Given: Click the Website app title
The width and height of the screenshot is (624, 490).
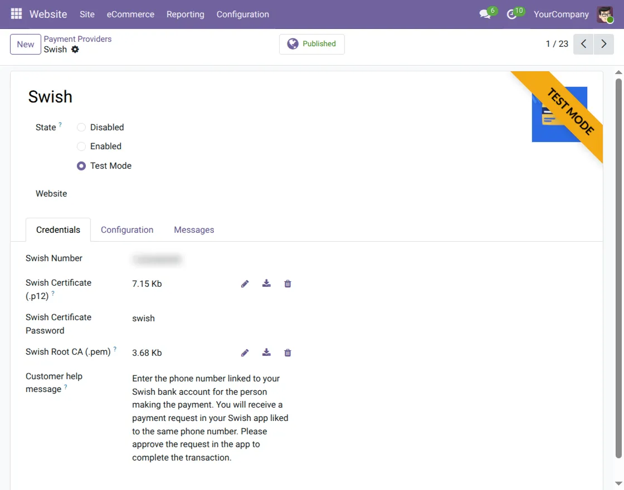Looking at the screenshot, I should tap(48, 14).
